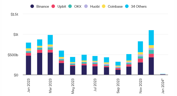Click the OKX teal legend dot

pyautogui.click(x=70, y=6)
